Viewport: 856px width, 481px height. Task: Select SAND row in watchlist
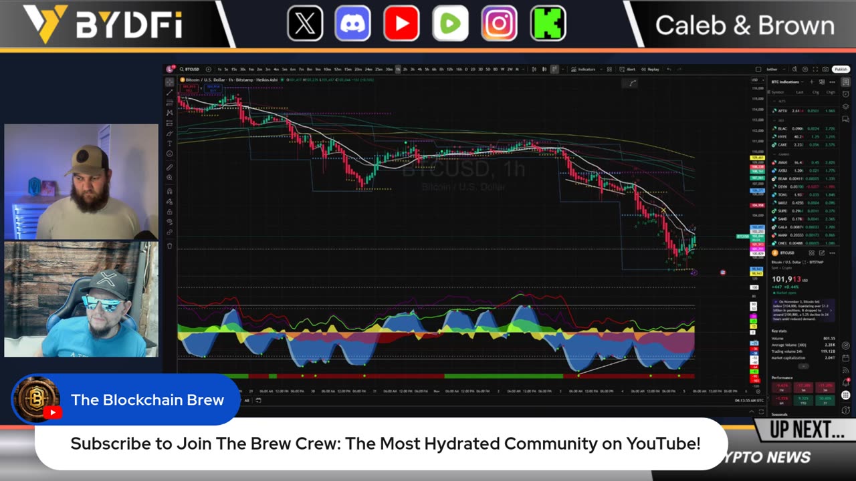803,219
